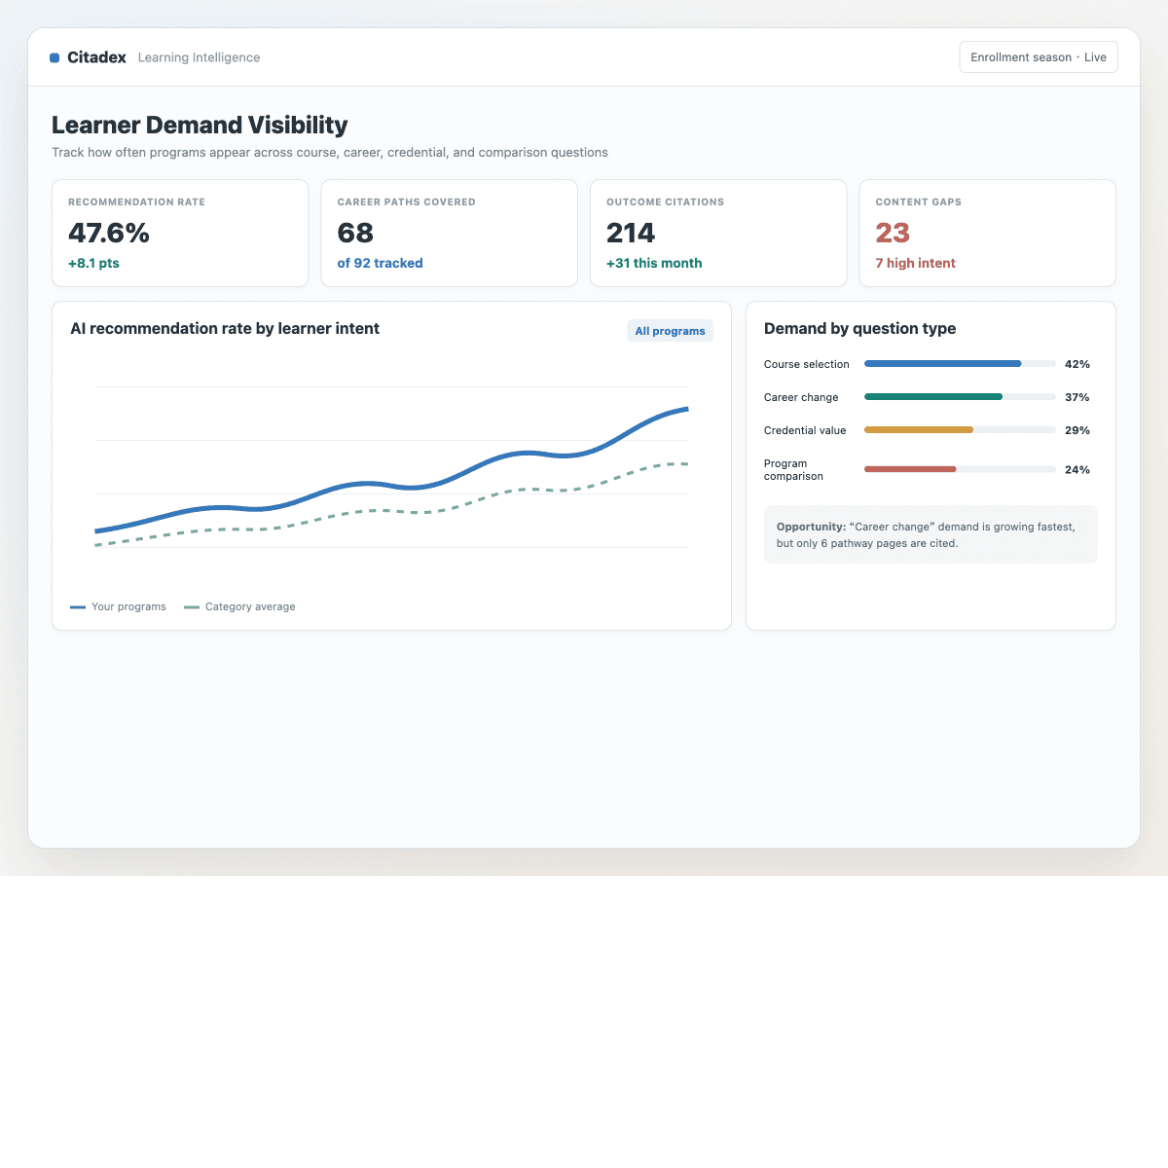Toggle the Your programs legend entry

tap(118, 606)
